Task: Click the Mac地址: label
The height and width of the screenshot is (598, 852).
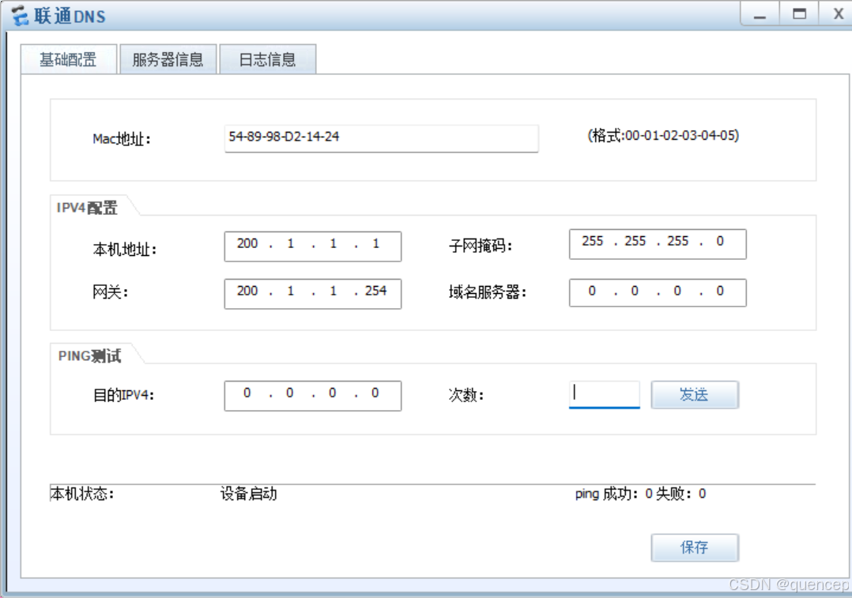Action: (x=122, y=139)
